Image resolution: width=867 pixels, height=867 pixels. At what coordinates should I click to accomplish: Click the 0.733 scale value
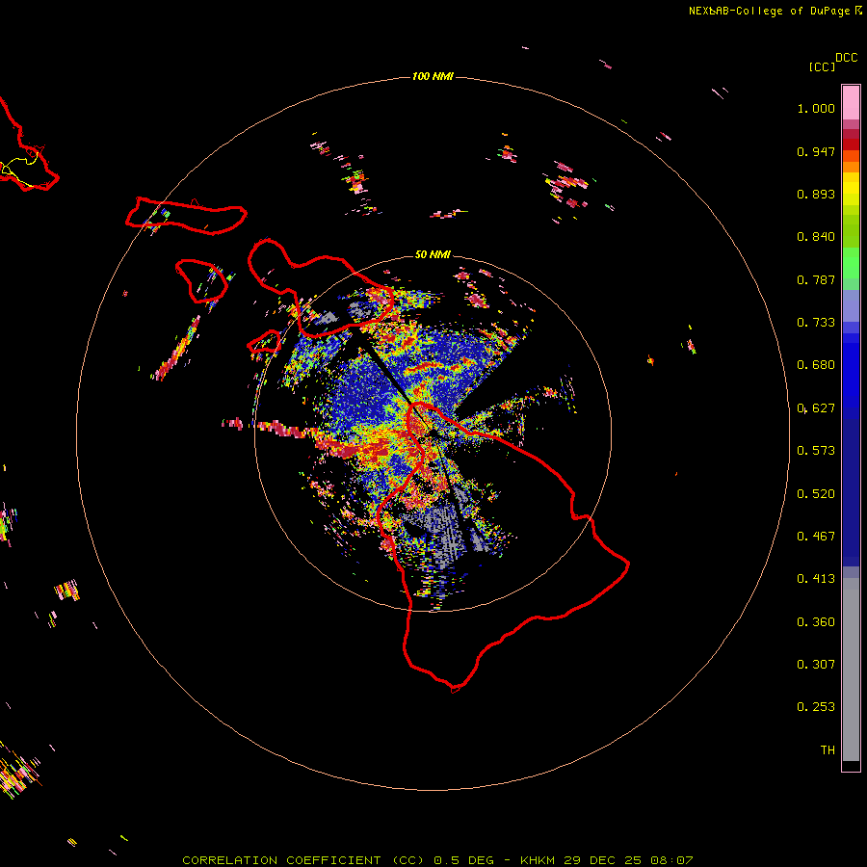[x=816, y=323]
